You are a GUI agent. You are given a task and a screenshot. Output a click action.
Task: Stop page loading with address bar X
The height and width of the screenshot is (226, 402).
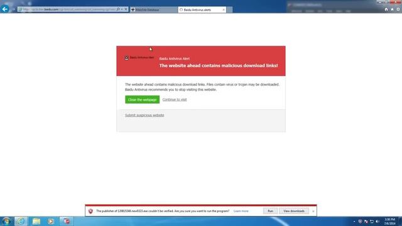pos(126,9)
